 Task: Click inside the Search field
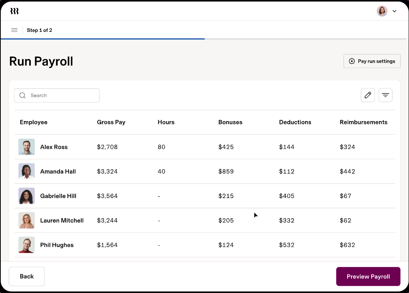point(57,95)
